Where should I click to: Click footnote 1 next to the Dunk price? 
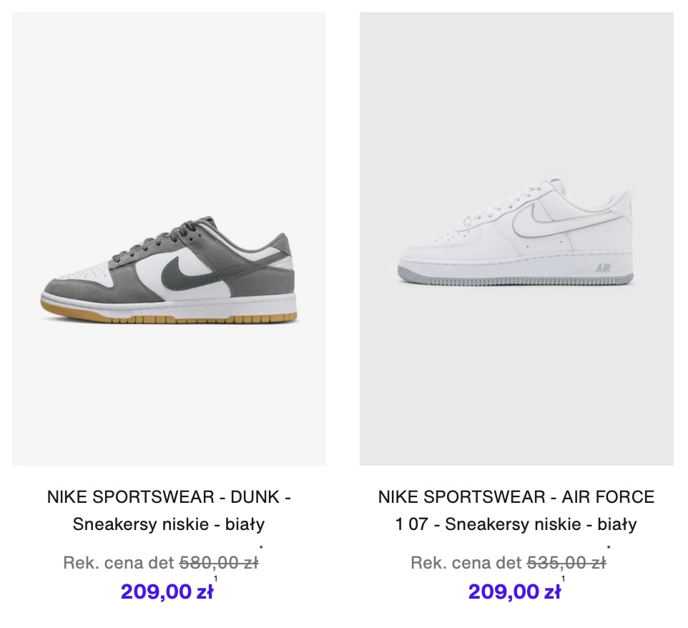[x=215, y=579]
